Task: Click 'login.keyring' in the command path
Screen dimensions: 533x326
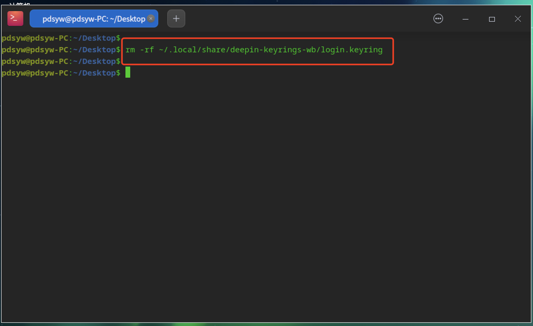Action: (352, 50)
